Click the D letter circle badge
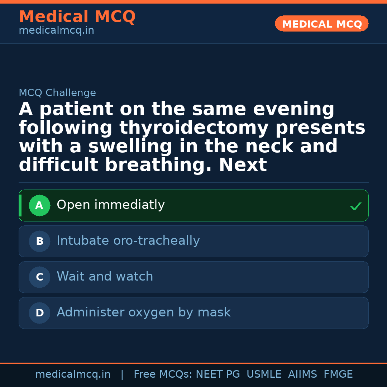Viewport: 387px width, 387px height. (x=39, y=313)
